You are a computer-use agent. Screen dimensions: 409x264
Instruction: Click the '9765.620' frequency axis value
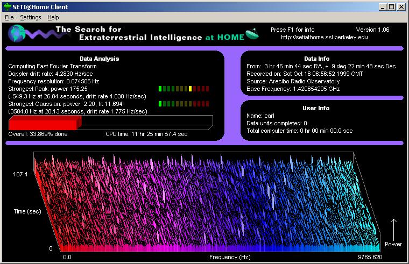370,257
